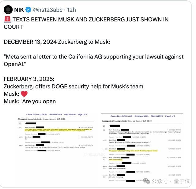Click yellow highlighted Zuckerberg message in left document
The image size is (196, 189).
click(58, 130)
